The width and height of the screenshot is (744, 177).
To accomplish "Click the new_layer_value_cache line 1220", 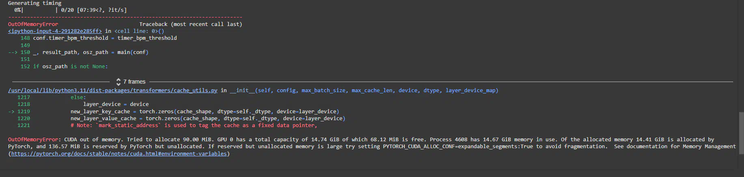I will click(x=208, y=119).
